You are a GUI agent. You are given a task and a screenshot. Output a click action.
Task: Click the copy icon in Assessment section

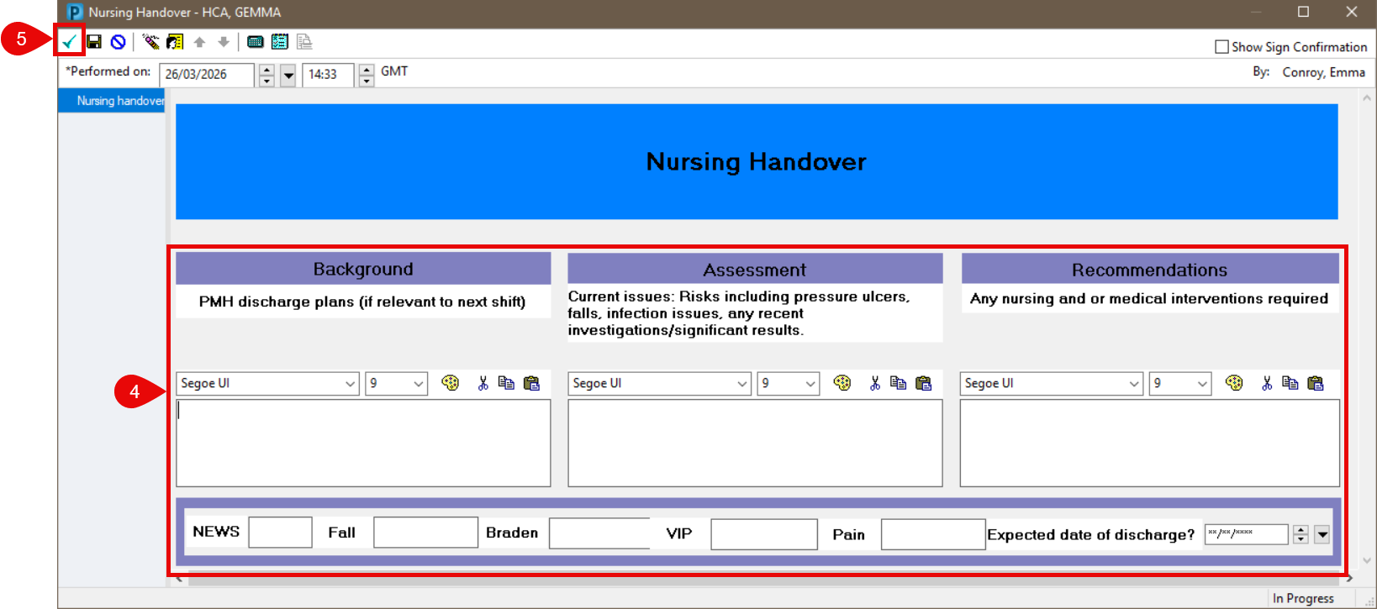pyautogui.click(x=898, y=383)
